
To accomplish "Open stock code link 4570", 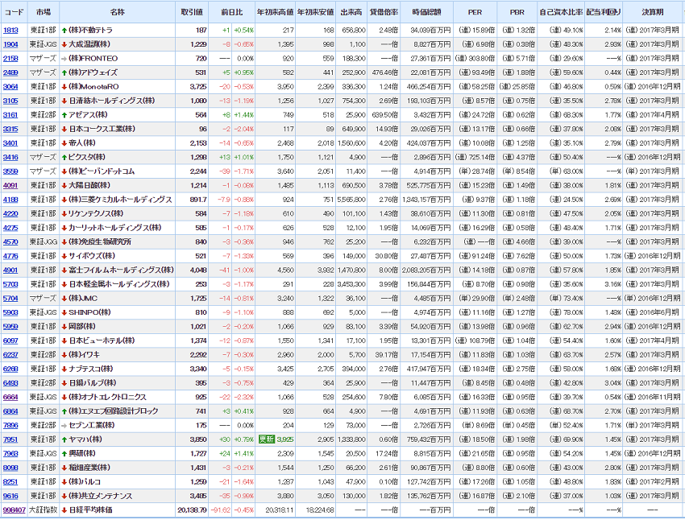I will point(10,241).
